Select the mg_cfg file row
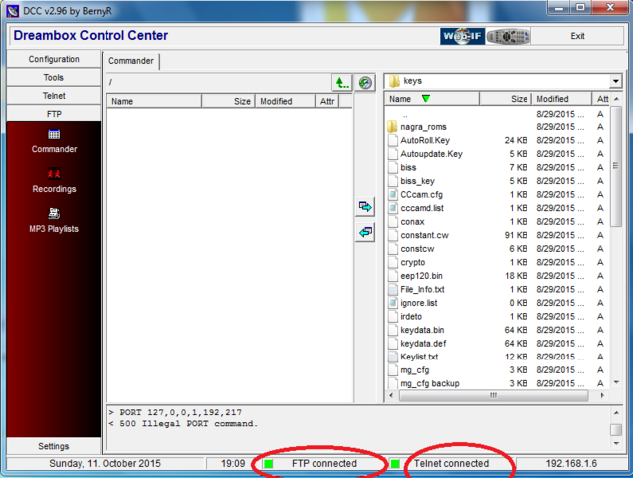The width and height of the screenshot is (633, 478). click(498, 370)
